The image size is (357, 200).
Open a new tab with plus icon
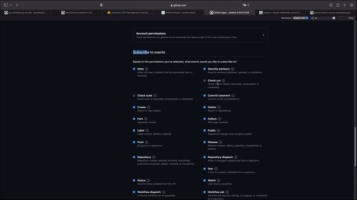coord(345,5)
